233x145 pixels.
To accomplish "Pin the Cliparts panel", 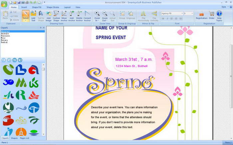I will click(41, 28).
